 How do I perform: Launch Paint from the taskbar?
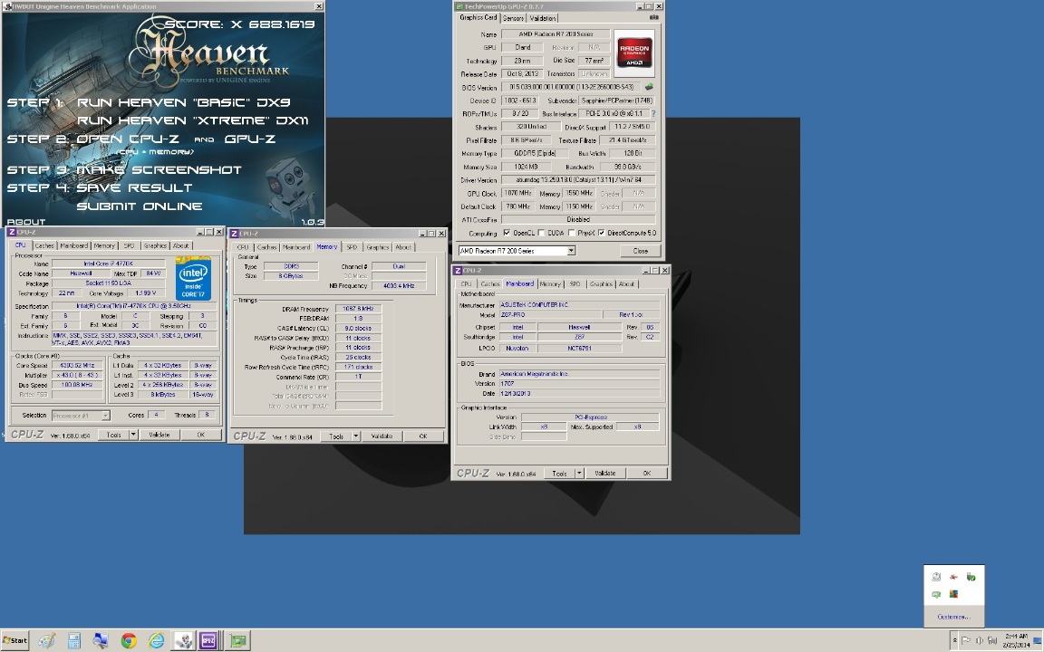pyautogui.click(x=46, y=641)
